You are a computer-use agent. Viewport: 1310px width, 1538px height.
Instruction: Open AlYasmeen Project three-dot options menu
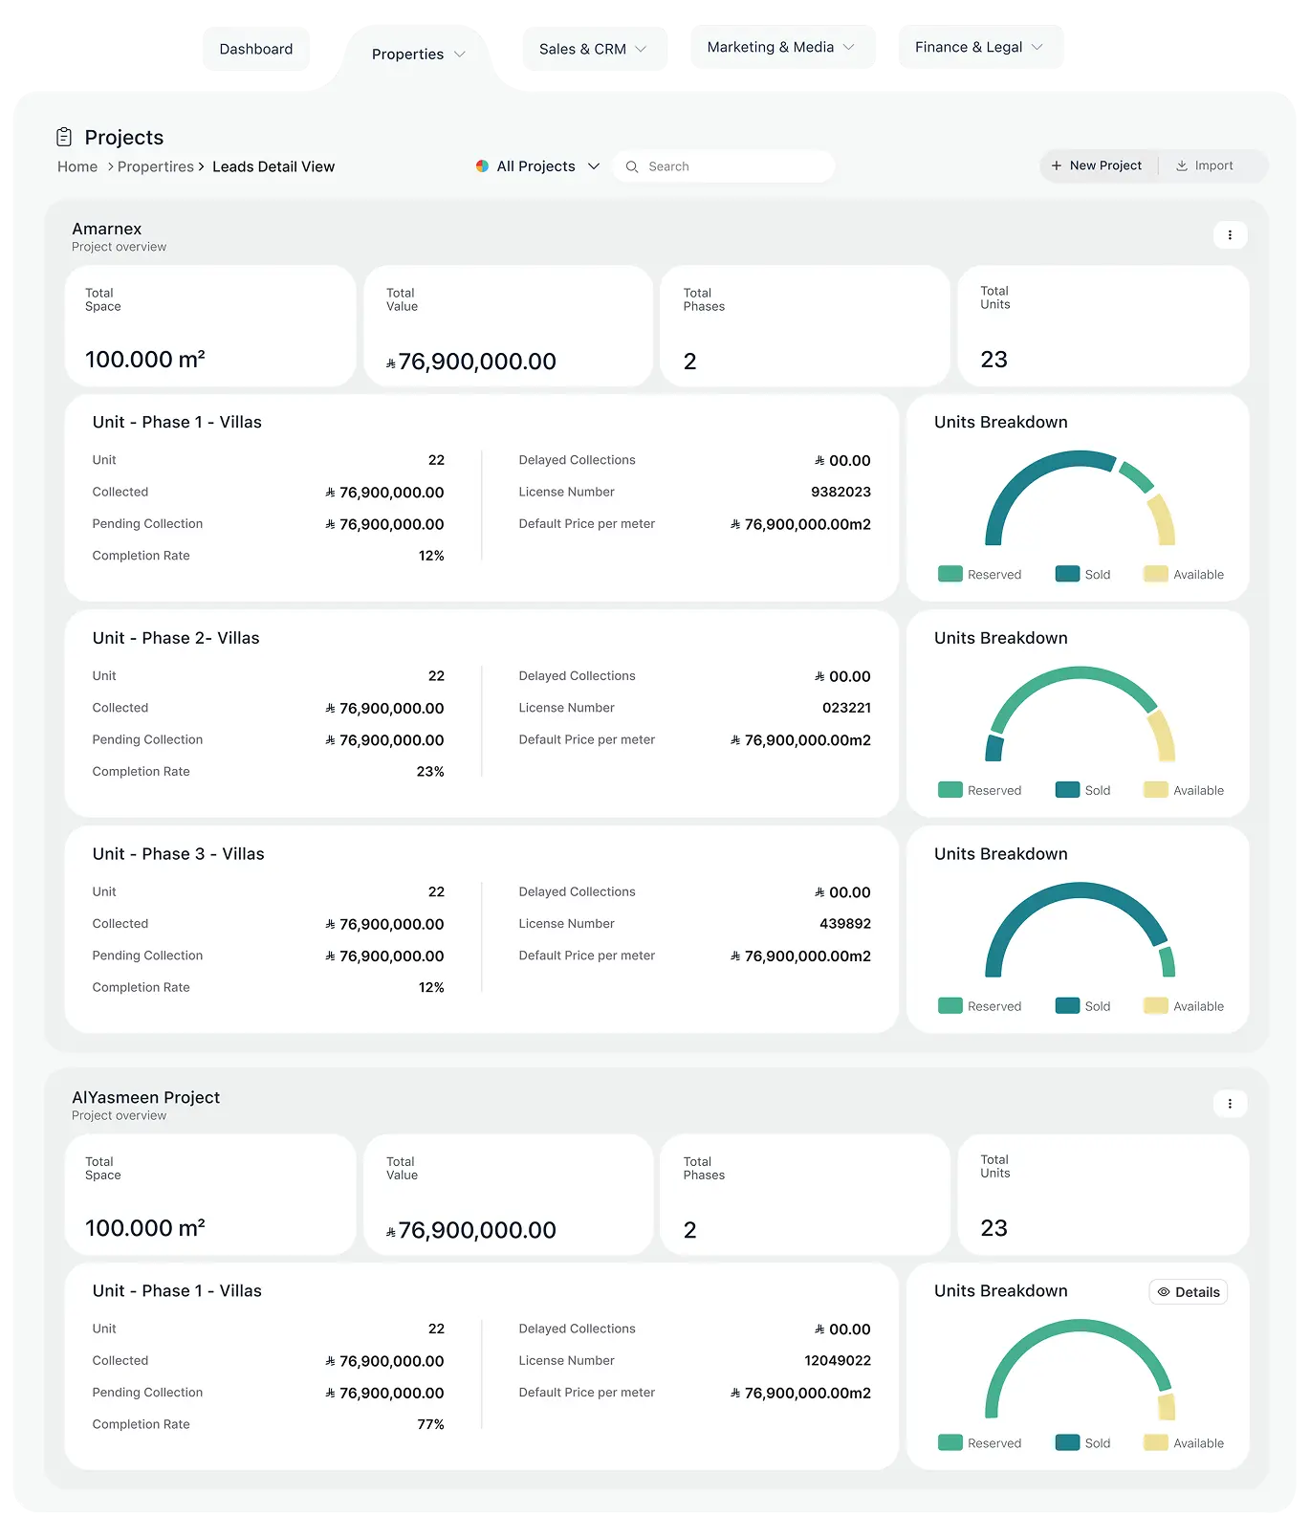1230,1104
